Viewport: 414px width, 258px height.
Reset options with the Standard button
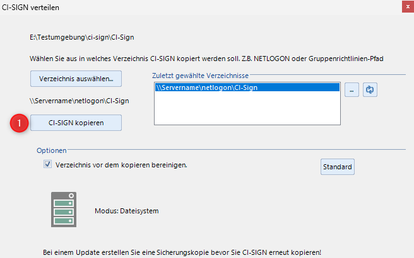point(338,167)
